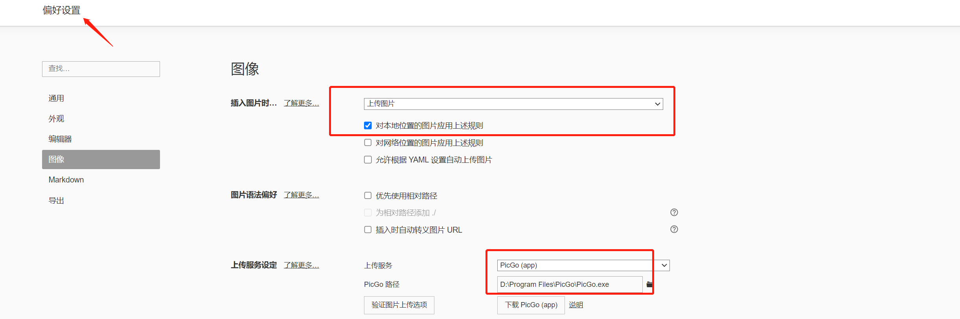Enable 对网络位置的图片应用上述规则 checkbox
960x319 pixels.
(x=368, y=143)
